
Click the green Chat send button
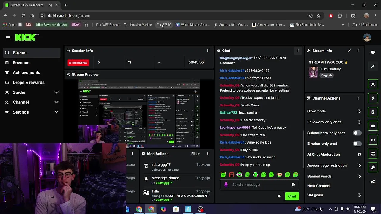[x=292, y=196]
